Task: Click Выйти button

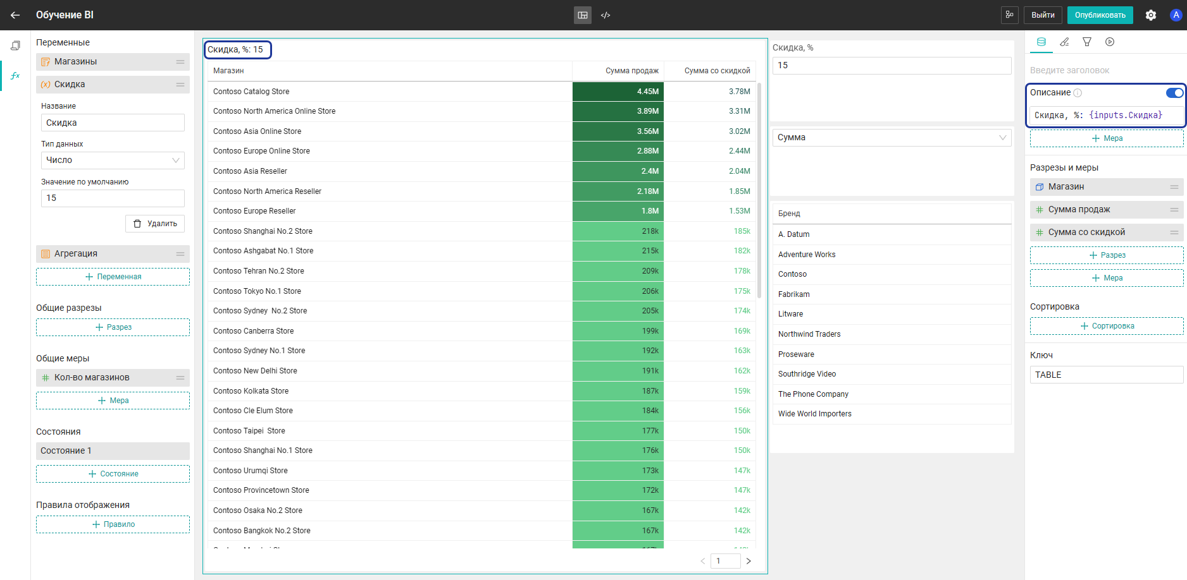Action: [1043, 15]
